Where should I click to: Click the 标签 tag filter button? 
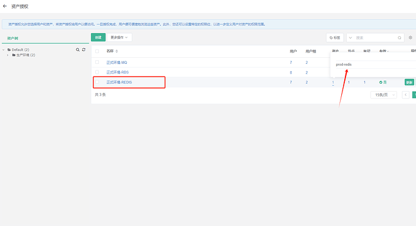pyautogui.click(x=335, y=37)
